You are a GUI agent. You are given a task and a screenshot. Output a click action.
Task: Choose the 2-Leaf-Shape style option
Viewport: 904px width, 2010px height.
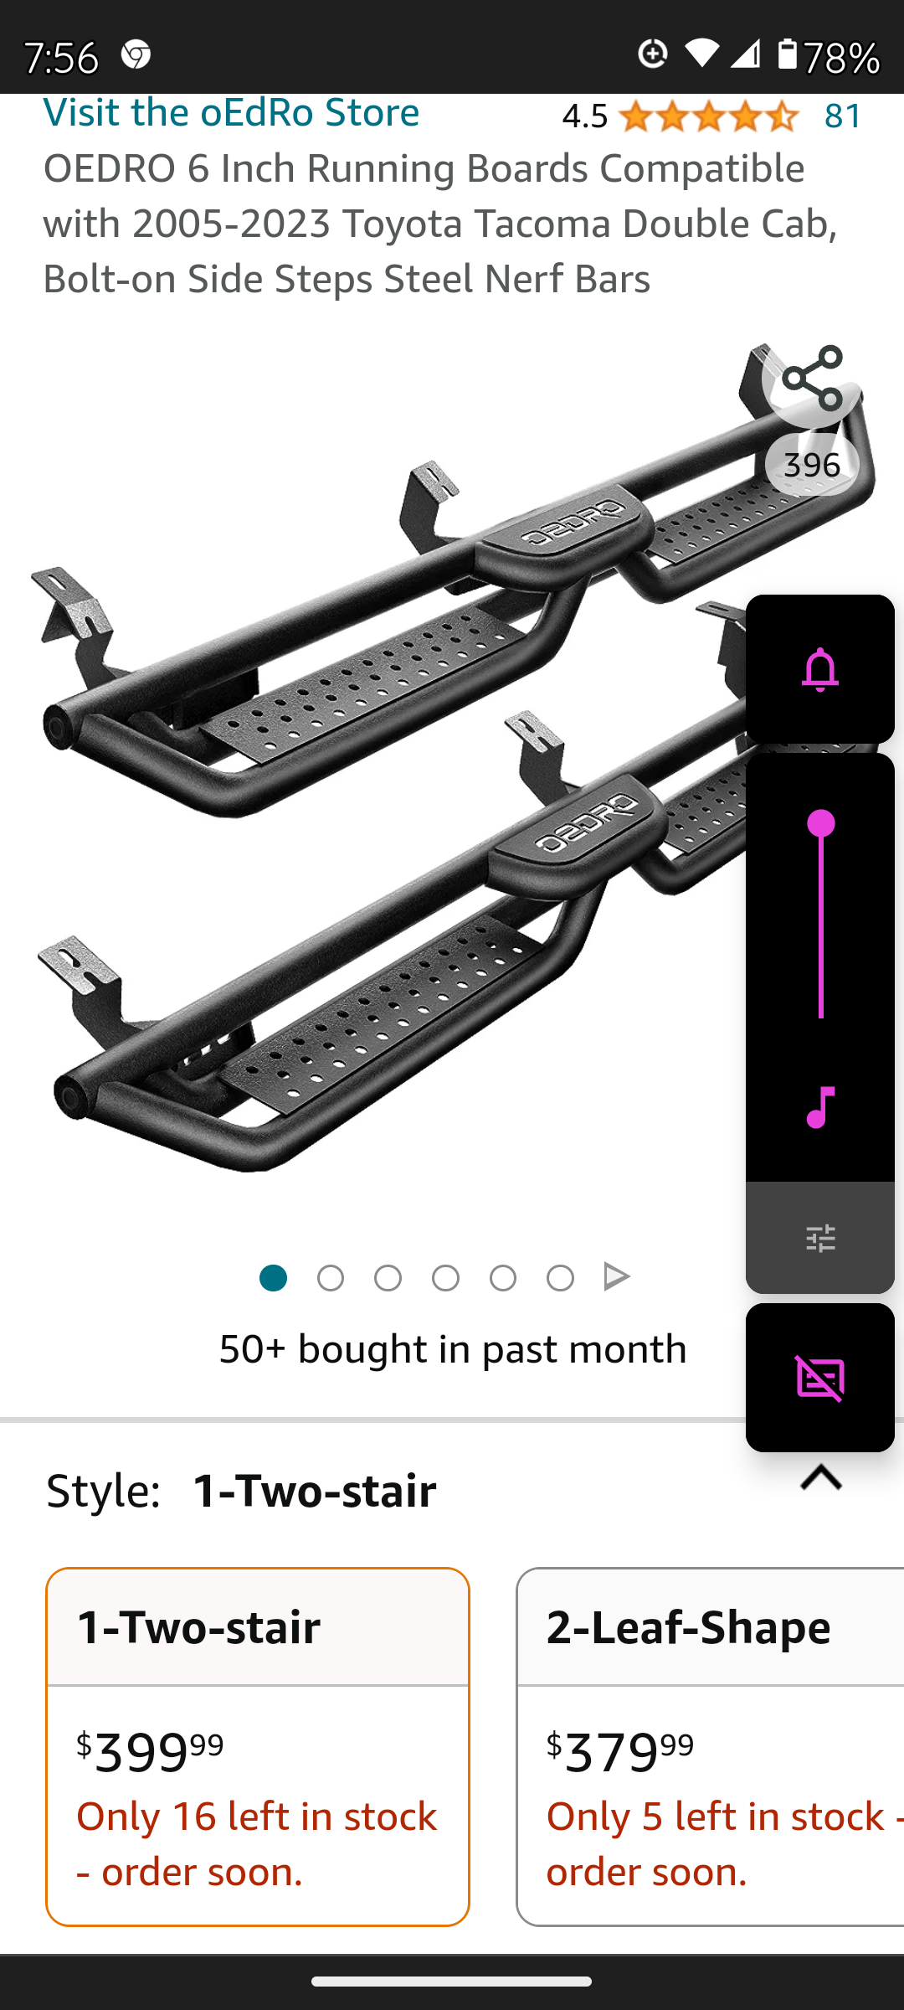[x=710, y=1747]
